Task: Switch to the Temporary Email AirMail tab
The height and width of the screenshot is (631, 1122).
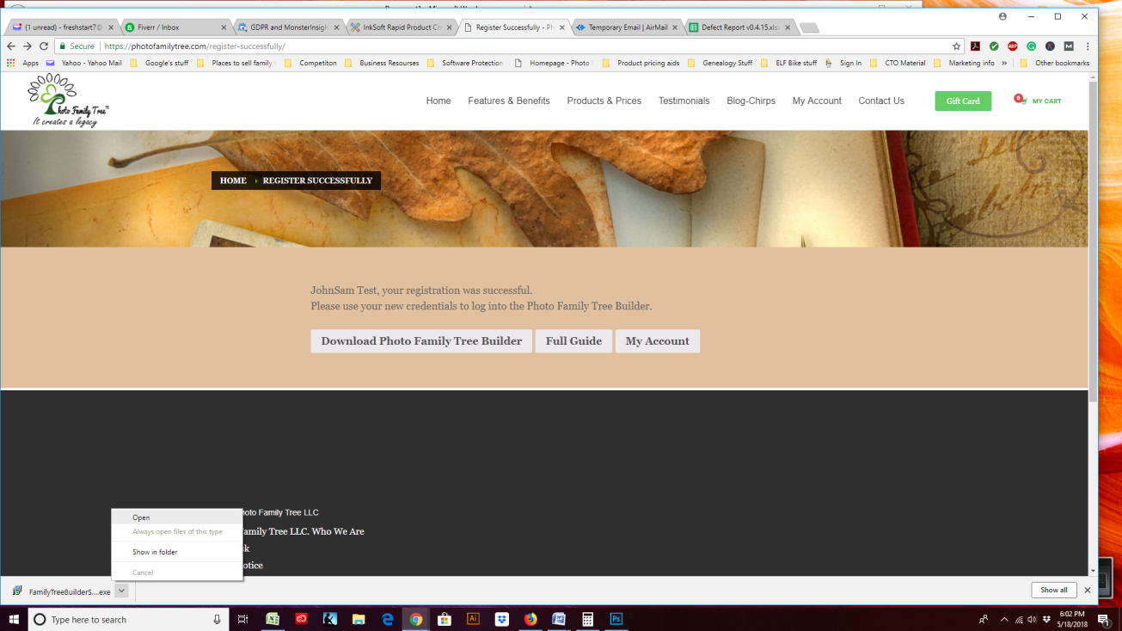Action: (x=627, y=28)
